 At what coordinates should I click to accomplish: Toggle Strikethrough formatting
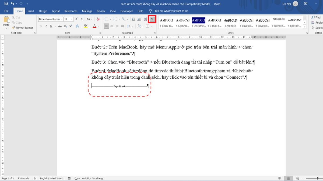click(60, 26)
